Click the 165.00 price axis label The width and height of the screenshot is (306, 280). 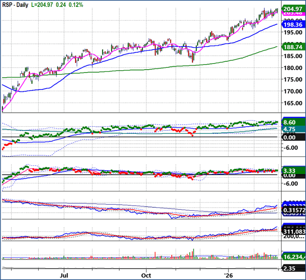293,103
